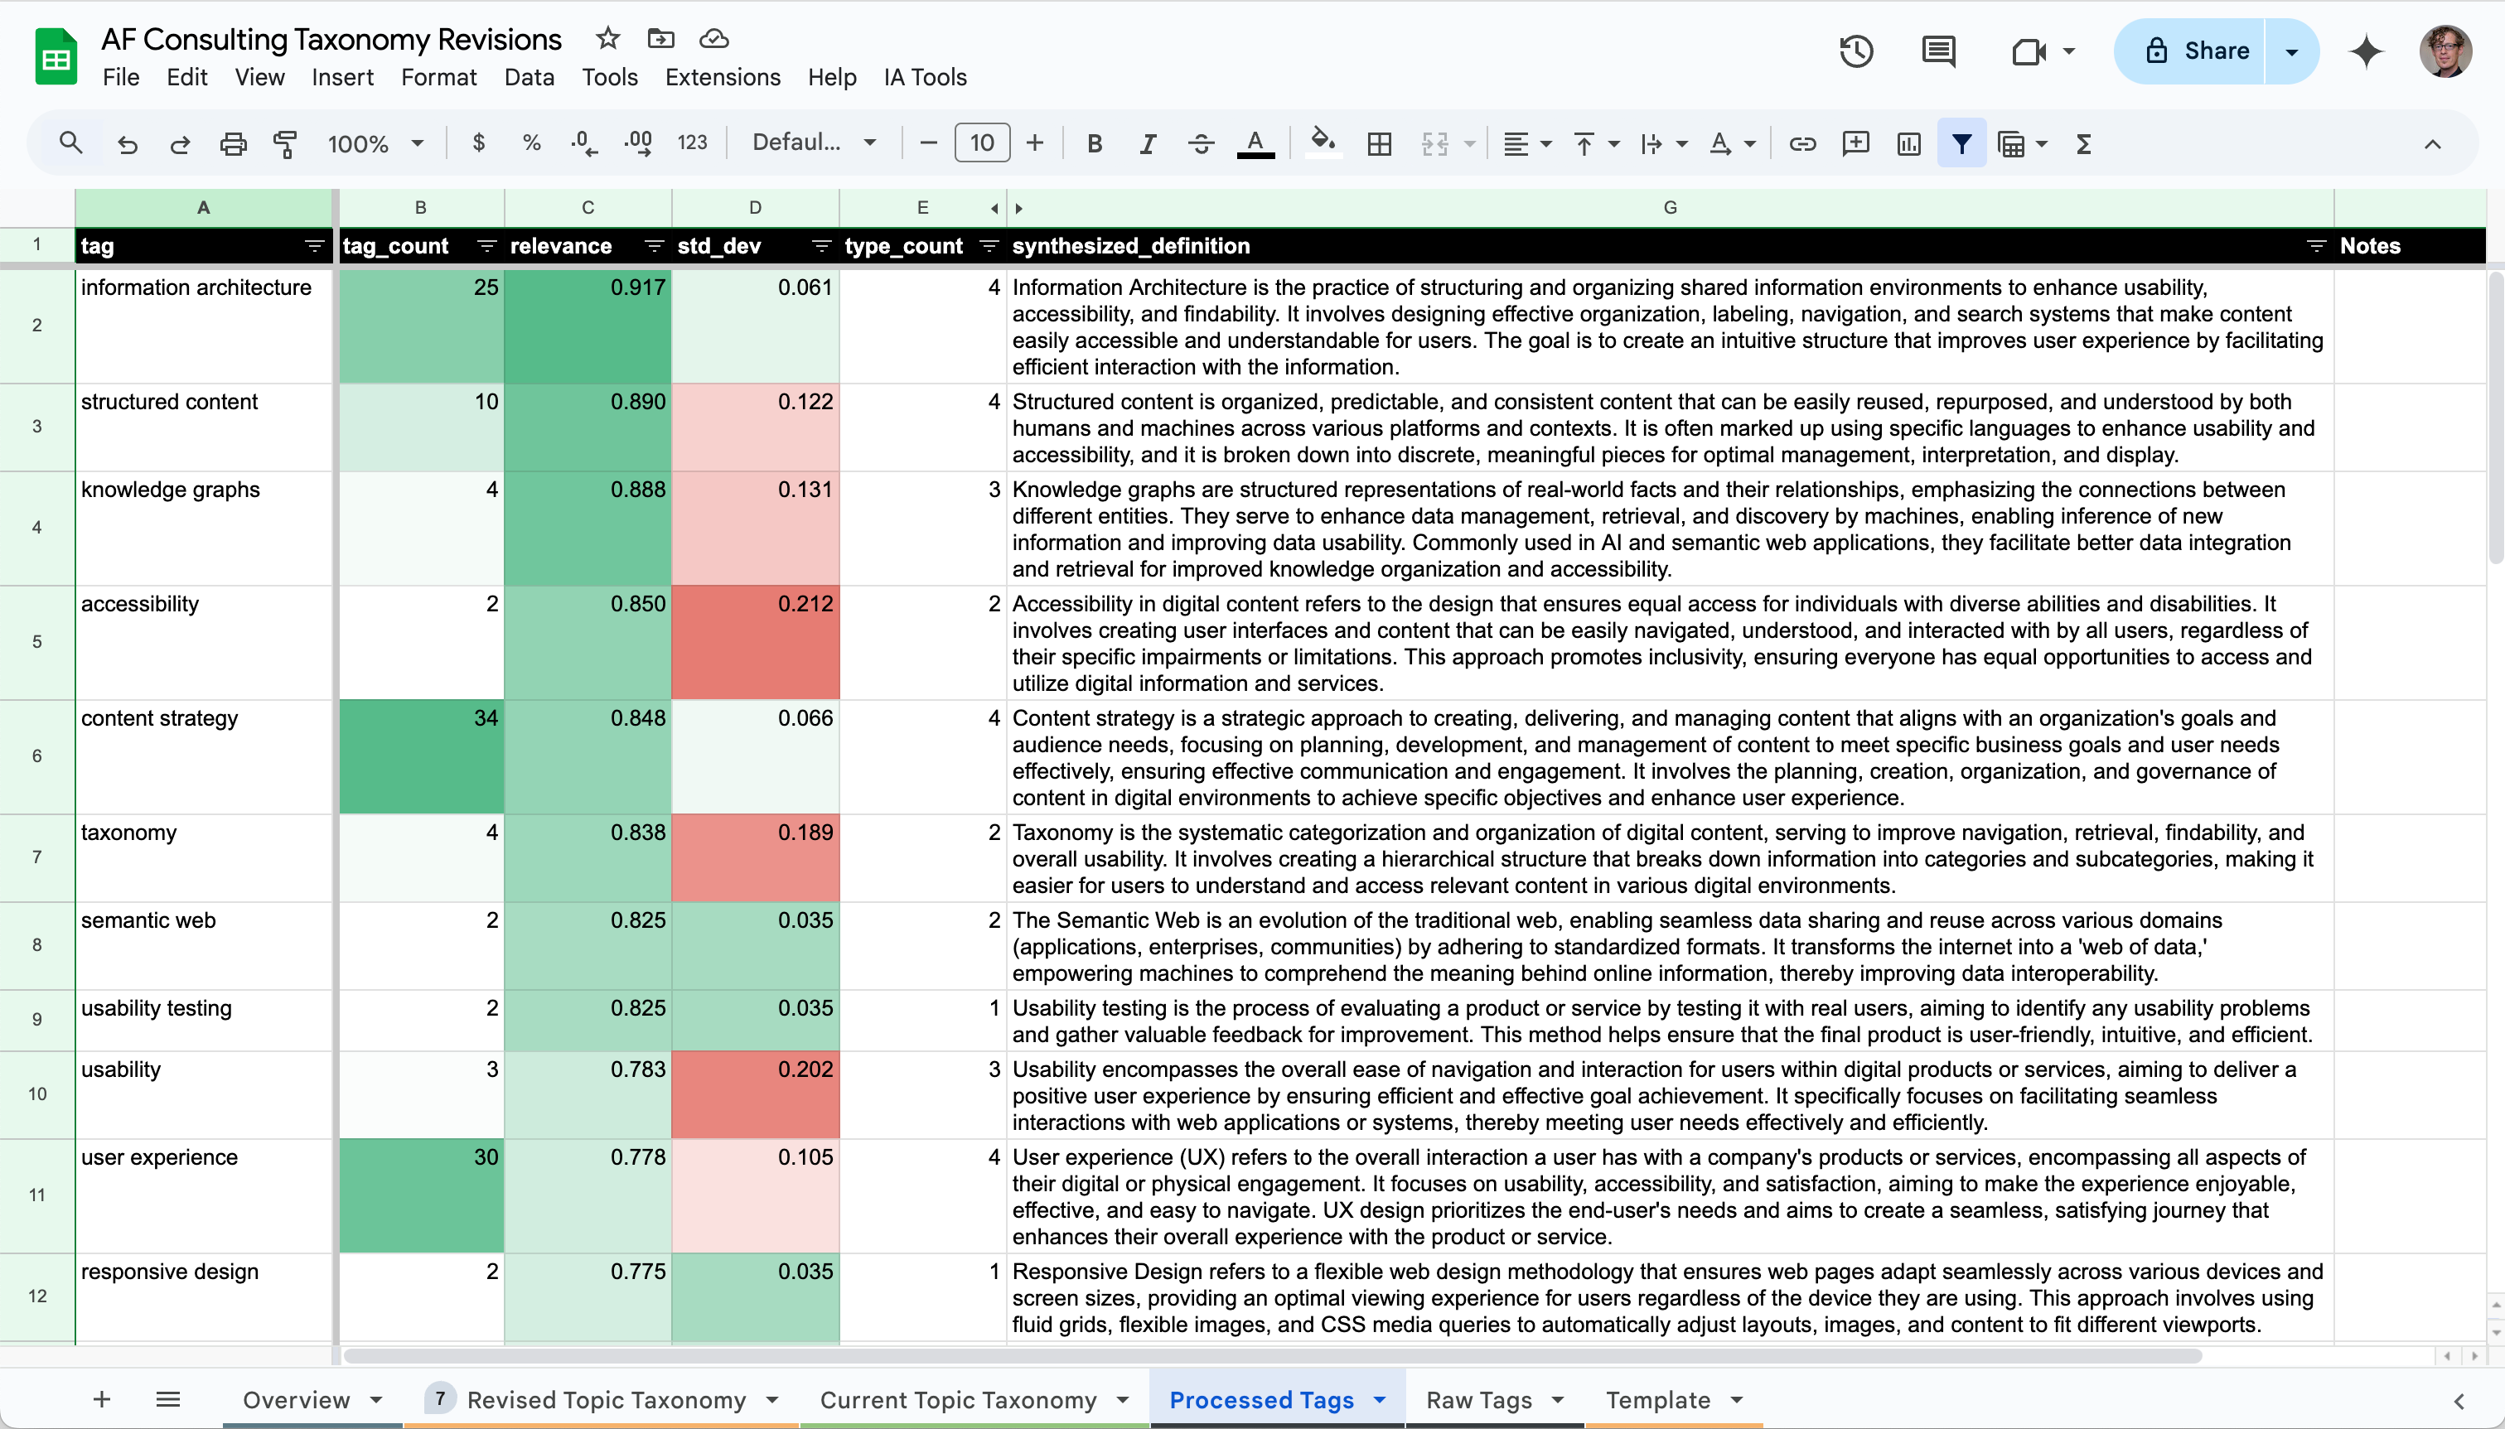The width and height of the screenshot is (2505, 1429).
Task: Click the strikethrough formatting icon
Action: tap(1201, 141)
